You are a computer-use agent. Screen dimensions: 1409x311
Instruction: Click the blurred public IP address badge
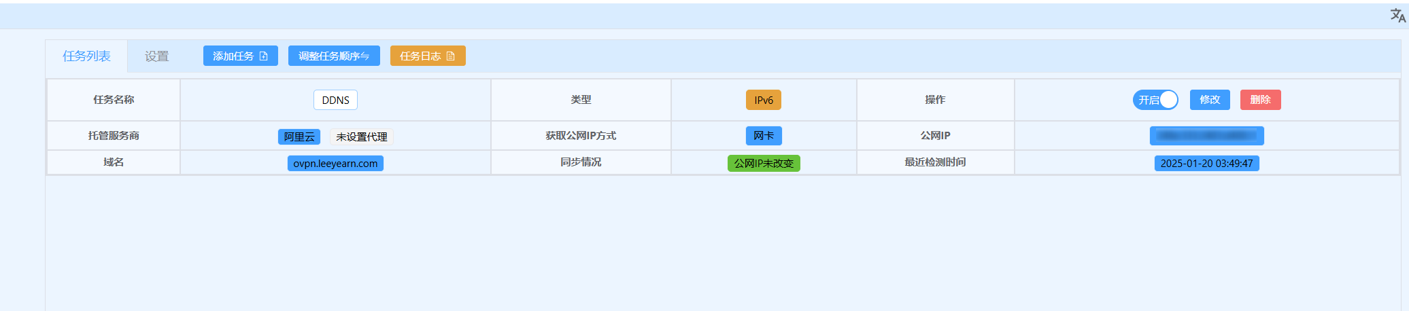tap(1206, 136)
